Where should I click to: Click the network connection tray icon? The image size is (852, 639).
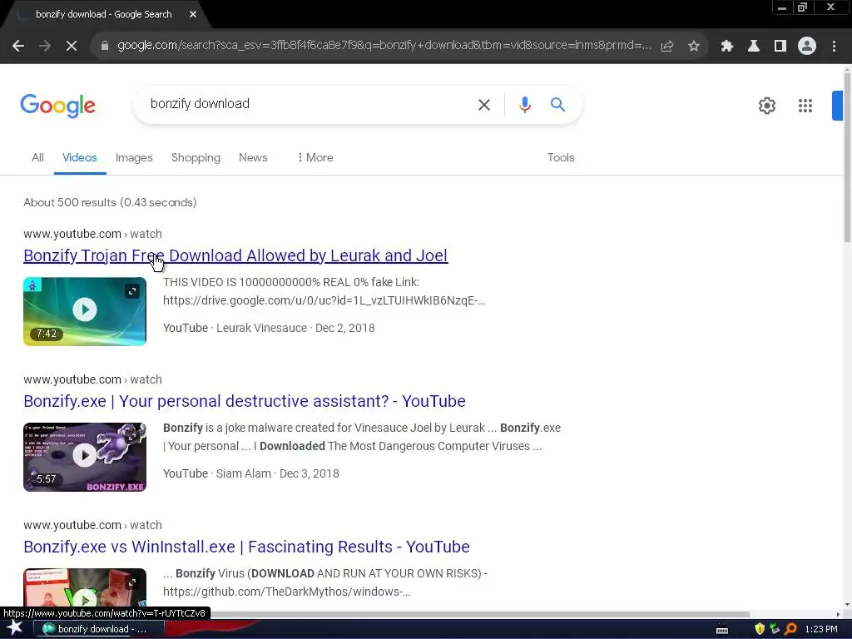(x=775, y=629)
